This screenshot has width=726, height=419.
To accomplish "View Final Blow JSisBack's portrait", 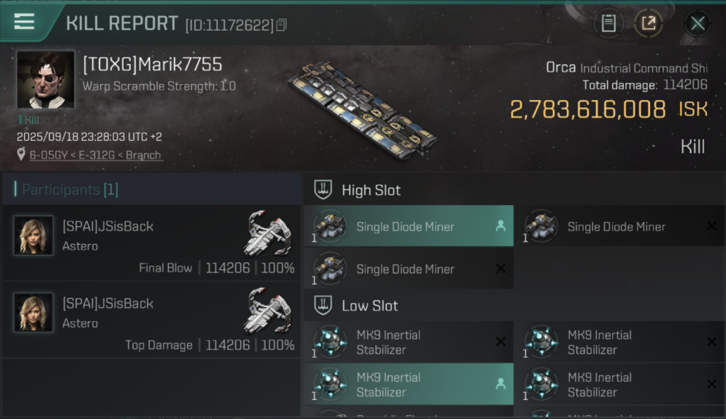I will tap(34, 236).
